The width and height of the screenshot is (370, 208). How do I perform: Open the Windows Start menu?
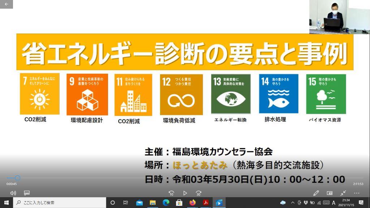[x=7, y=203]
